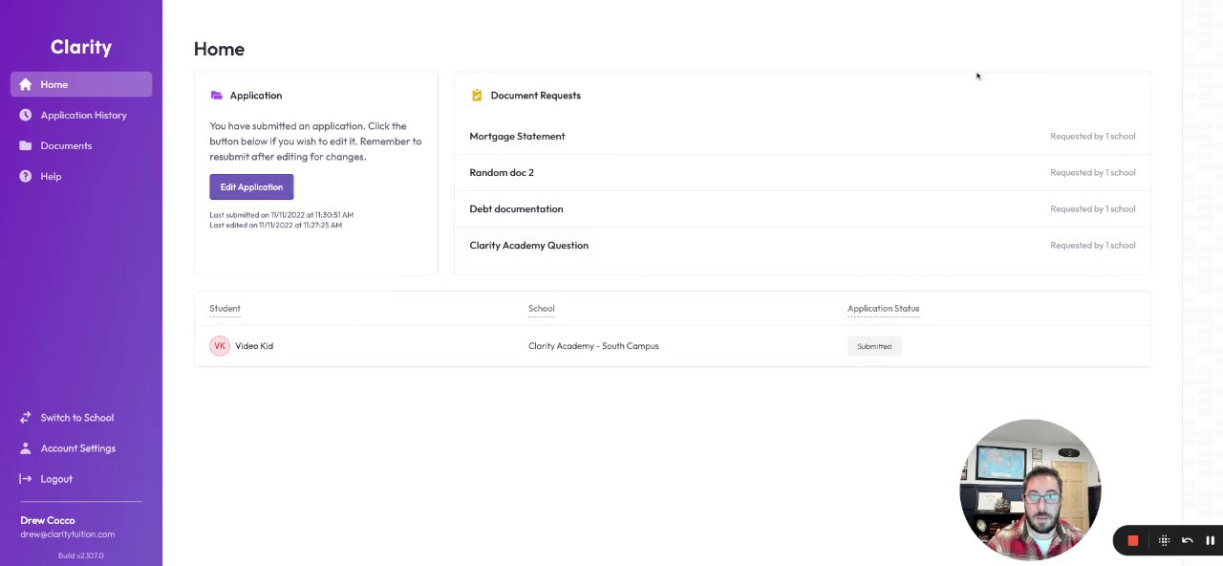1223x566 pixels.
Task: Click the Home house icon in sidebar
Action: click(x=26, y=84)
